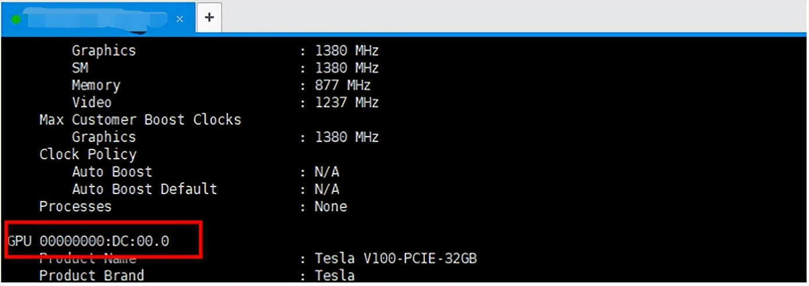Close the active terminal session tab
The width and height of the screenshot is (809, 286).
(x=180, y=19)
